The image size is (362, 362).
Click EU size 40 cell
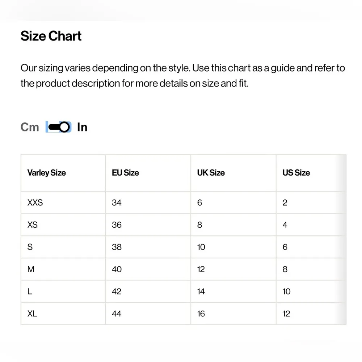tap(117, 269)
